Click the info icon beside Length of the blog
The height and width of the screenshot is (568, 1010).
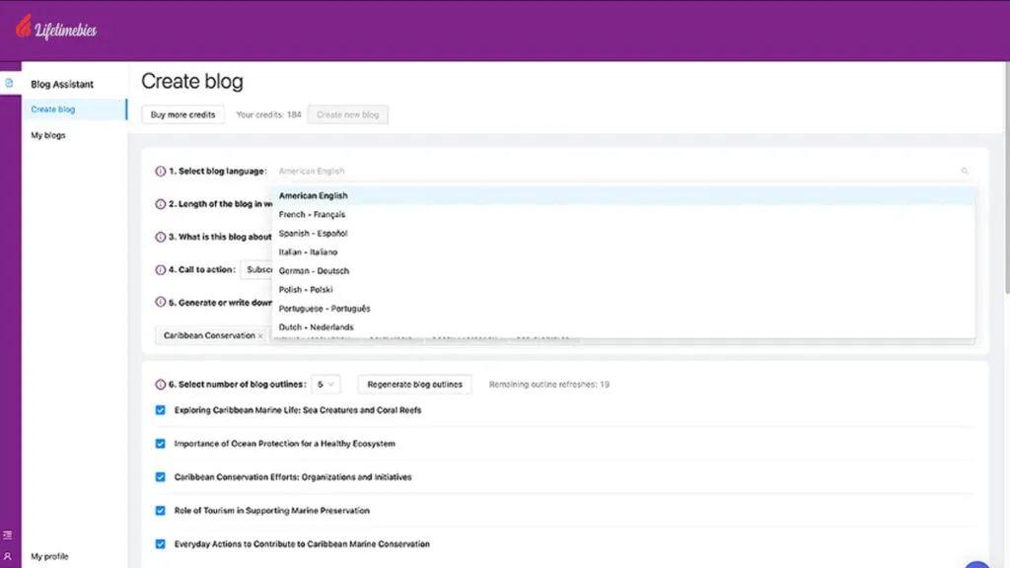pos(161,204)
